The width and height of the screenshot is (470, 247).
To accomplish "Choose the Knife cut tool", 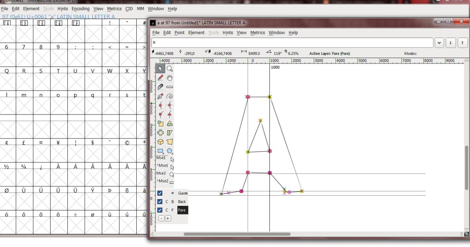I will [160, 87].
